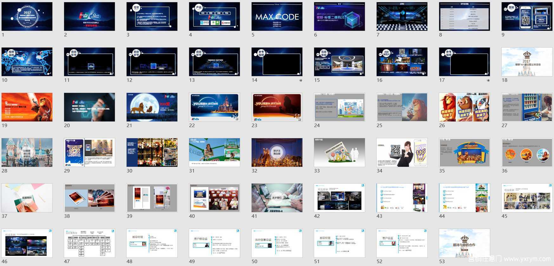This screenshot has height=266, width=554.
Task: Select slide 52 客户总监 profile
Action: point(402,243)
